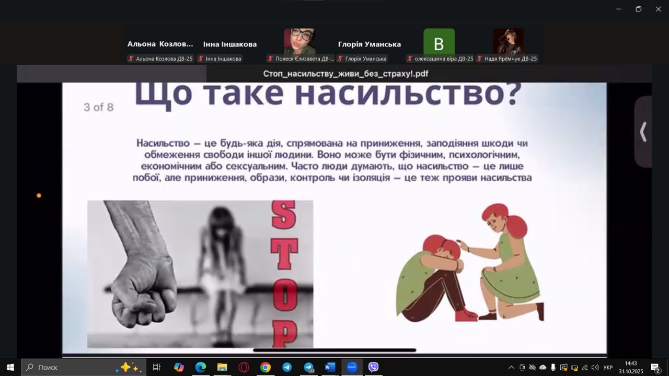Viewport: 669px width, 376px height.
Task: Click the next participants arrow on right
Action: point(643,132)
